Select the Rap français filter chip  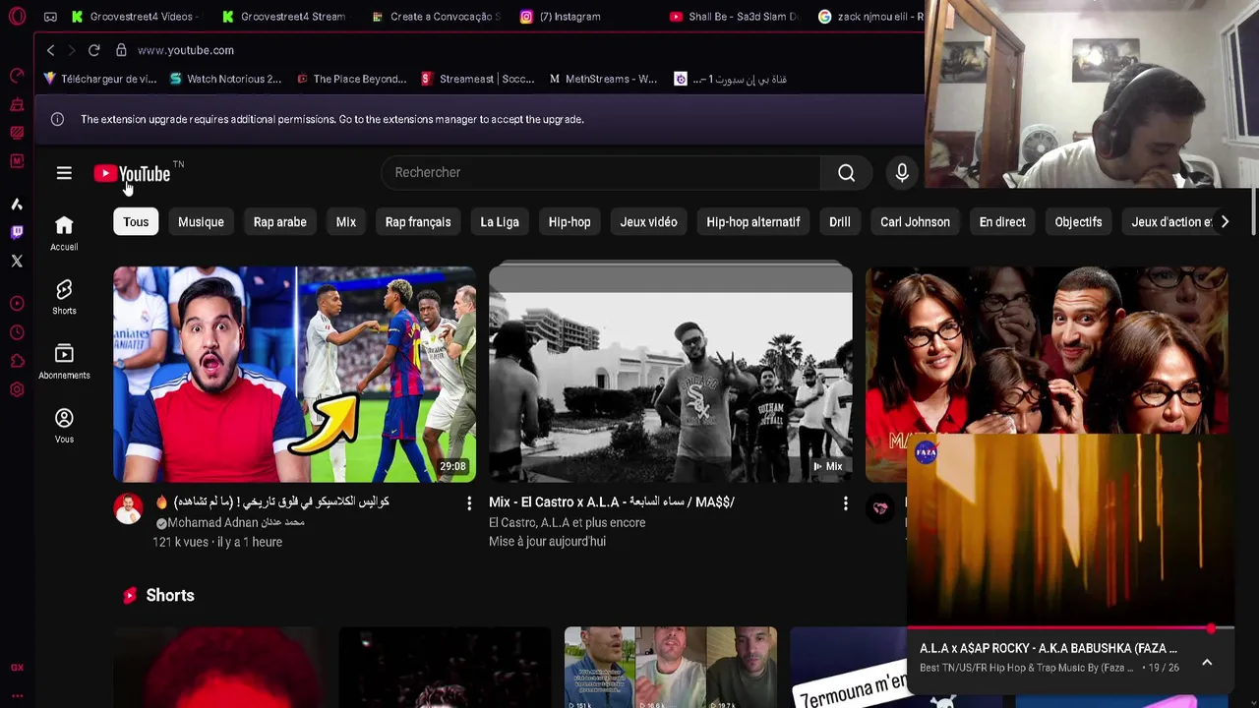coord(418,222)
